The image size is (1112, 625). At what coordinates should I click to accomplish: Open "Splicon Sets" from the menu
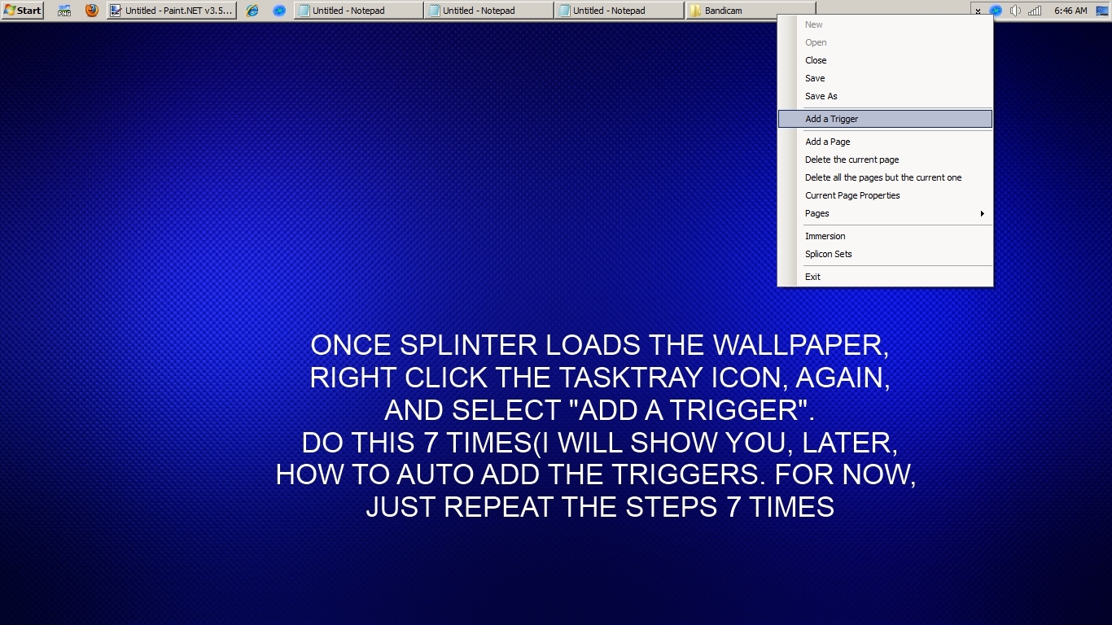point(828,254)
